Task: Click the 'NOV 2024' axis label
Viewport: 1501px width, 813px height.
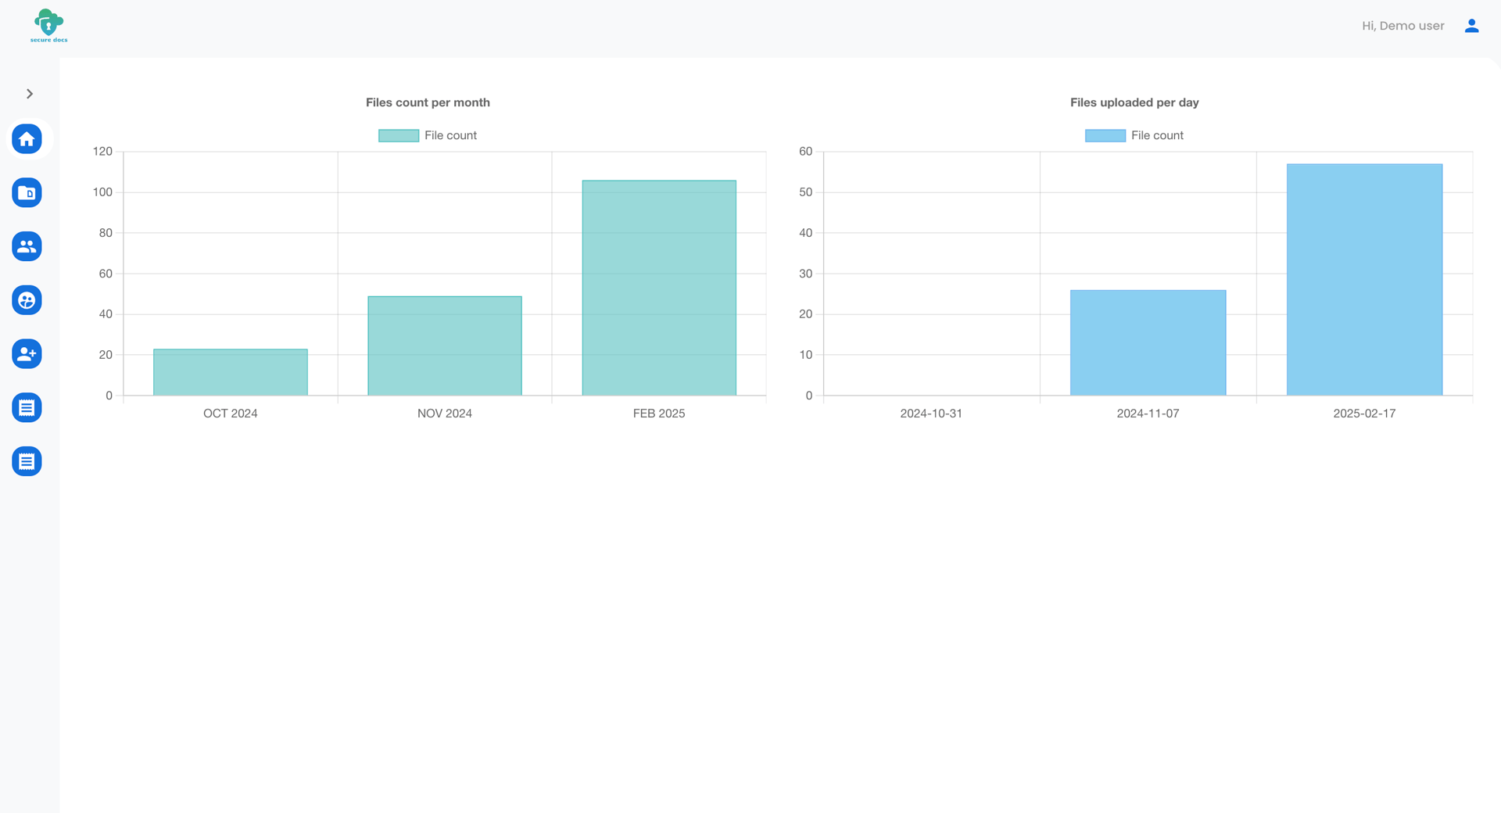Action: [x=445, y=414]
